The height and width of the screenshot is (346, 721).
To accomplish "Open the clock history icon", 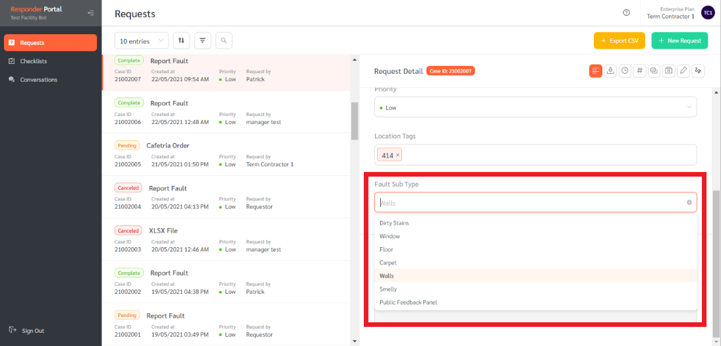I will click(625, 71).
